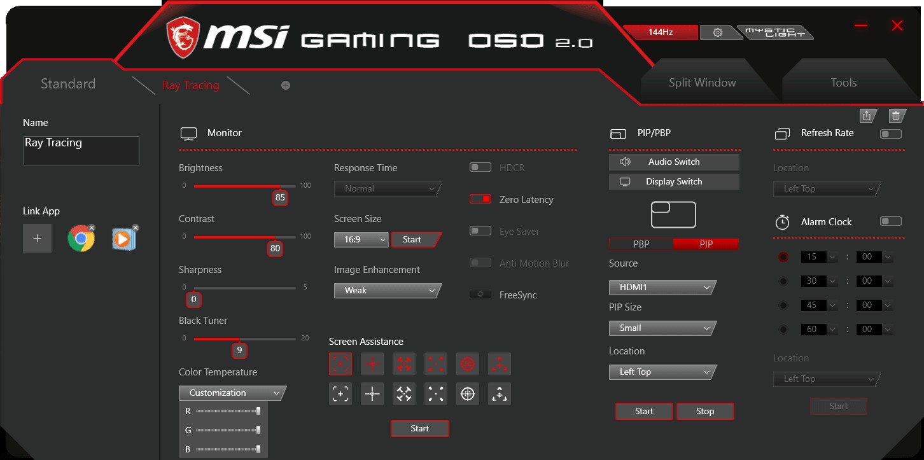This screenshot has width=924, height=460.
Task: Add a linked app with the plus tile
Action: [38, 239]
